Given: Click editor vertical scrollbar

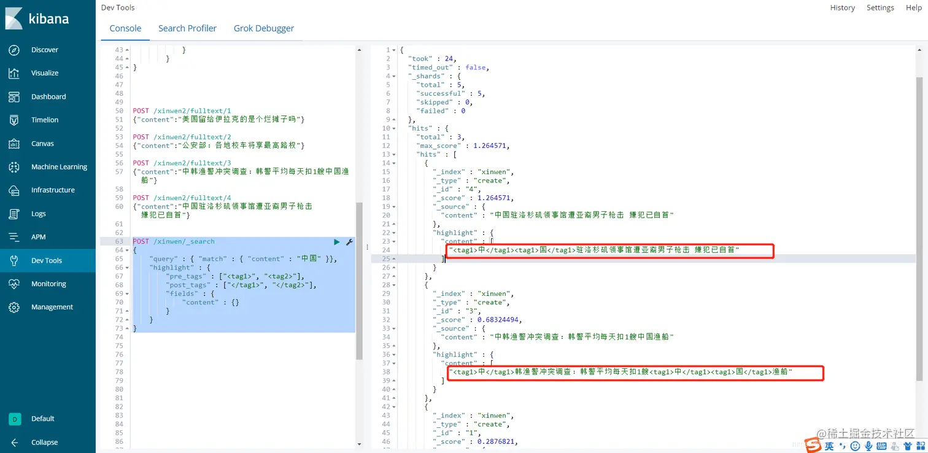Looking at the screenshot, I should pyautogui.click(x=359, y=281).
